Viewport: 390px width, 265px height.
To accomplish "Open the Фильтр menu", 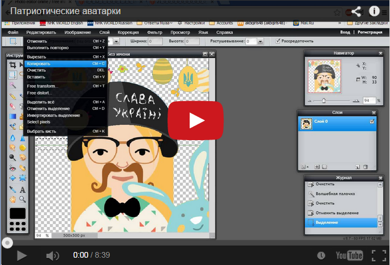I will pyautogui.click(x=155, y=32).
